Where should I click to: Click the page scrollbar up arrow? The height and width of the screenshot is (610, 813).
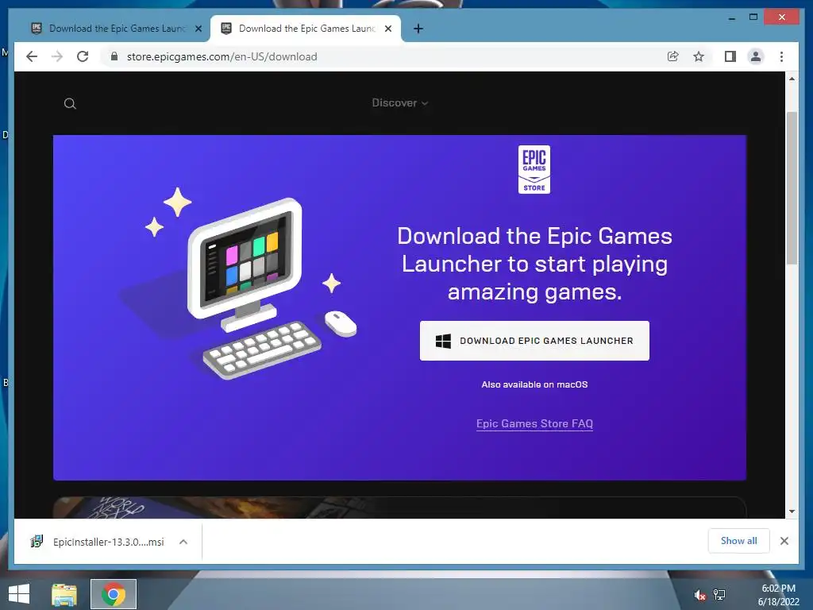click(792, 79)
